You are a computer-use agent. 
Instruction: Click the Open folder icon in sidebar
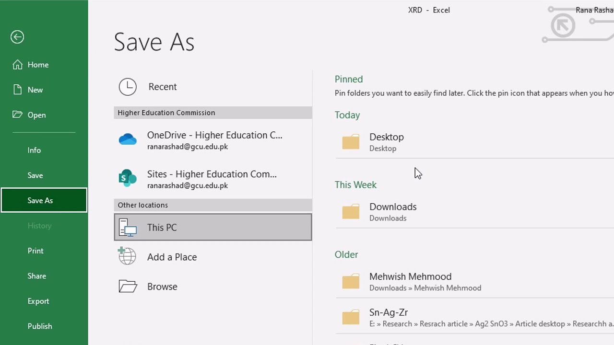click(x=17, y=115)
